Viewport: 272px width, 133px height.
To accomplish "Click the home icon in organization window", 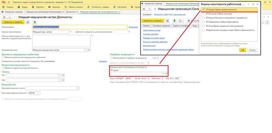I will point(143,3).
